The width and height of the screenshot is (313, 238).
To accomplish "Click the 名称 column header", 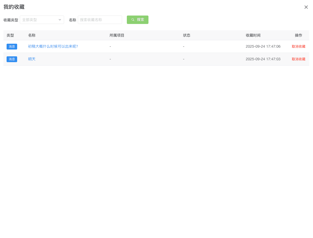I will click(32, 35).
